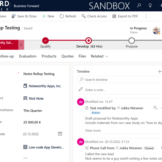Screen dimensions: 162x162
Task: Click the JN avatar on Phone Call entry
Action: (x=80, y=142)
